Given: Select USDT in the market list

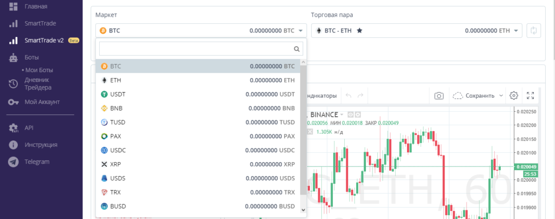Looking at the screenshot, I should tap(198, 94).
